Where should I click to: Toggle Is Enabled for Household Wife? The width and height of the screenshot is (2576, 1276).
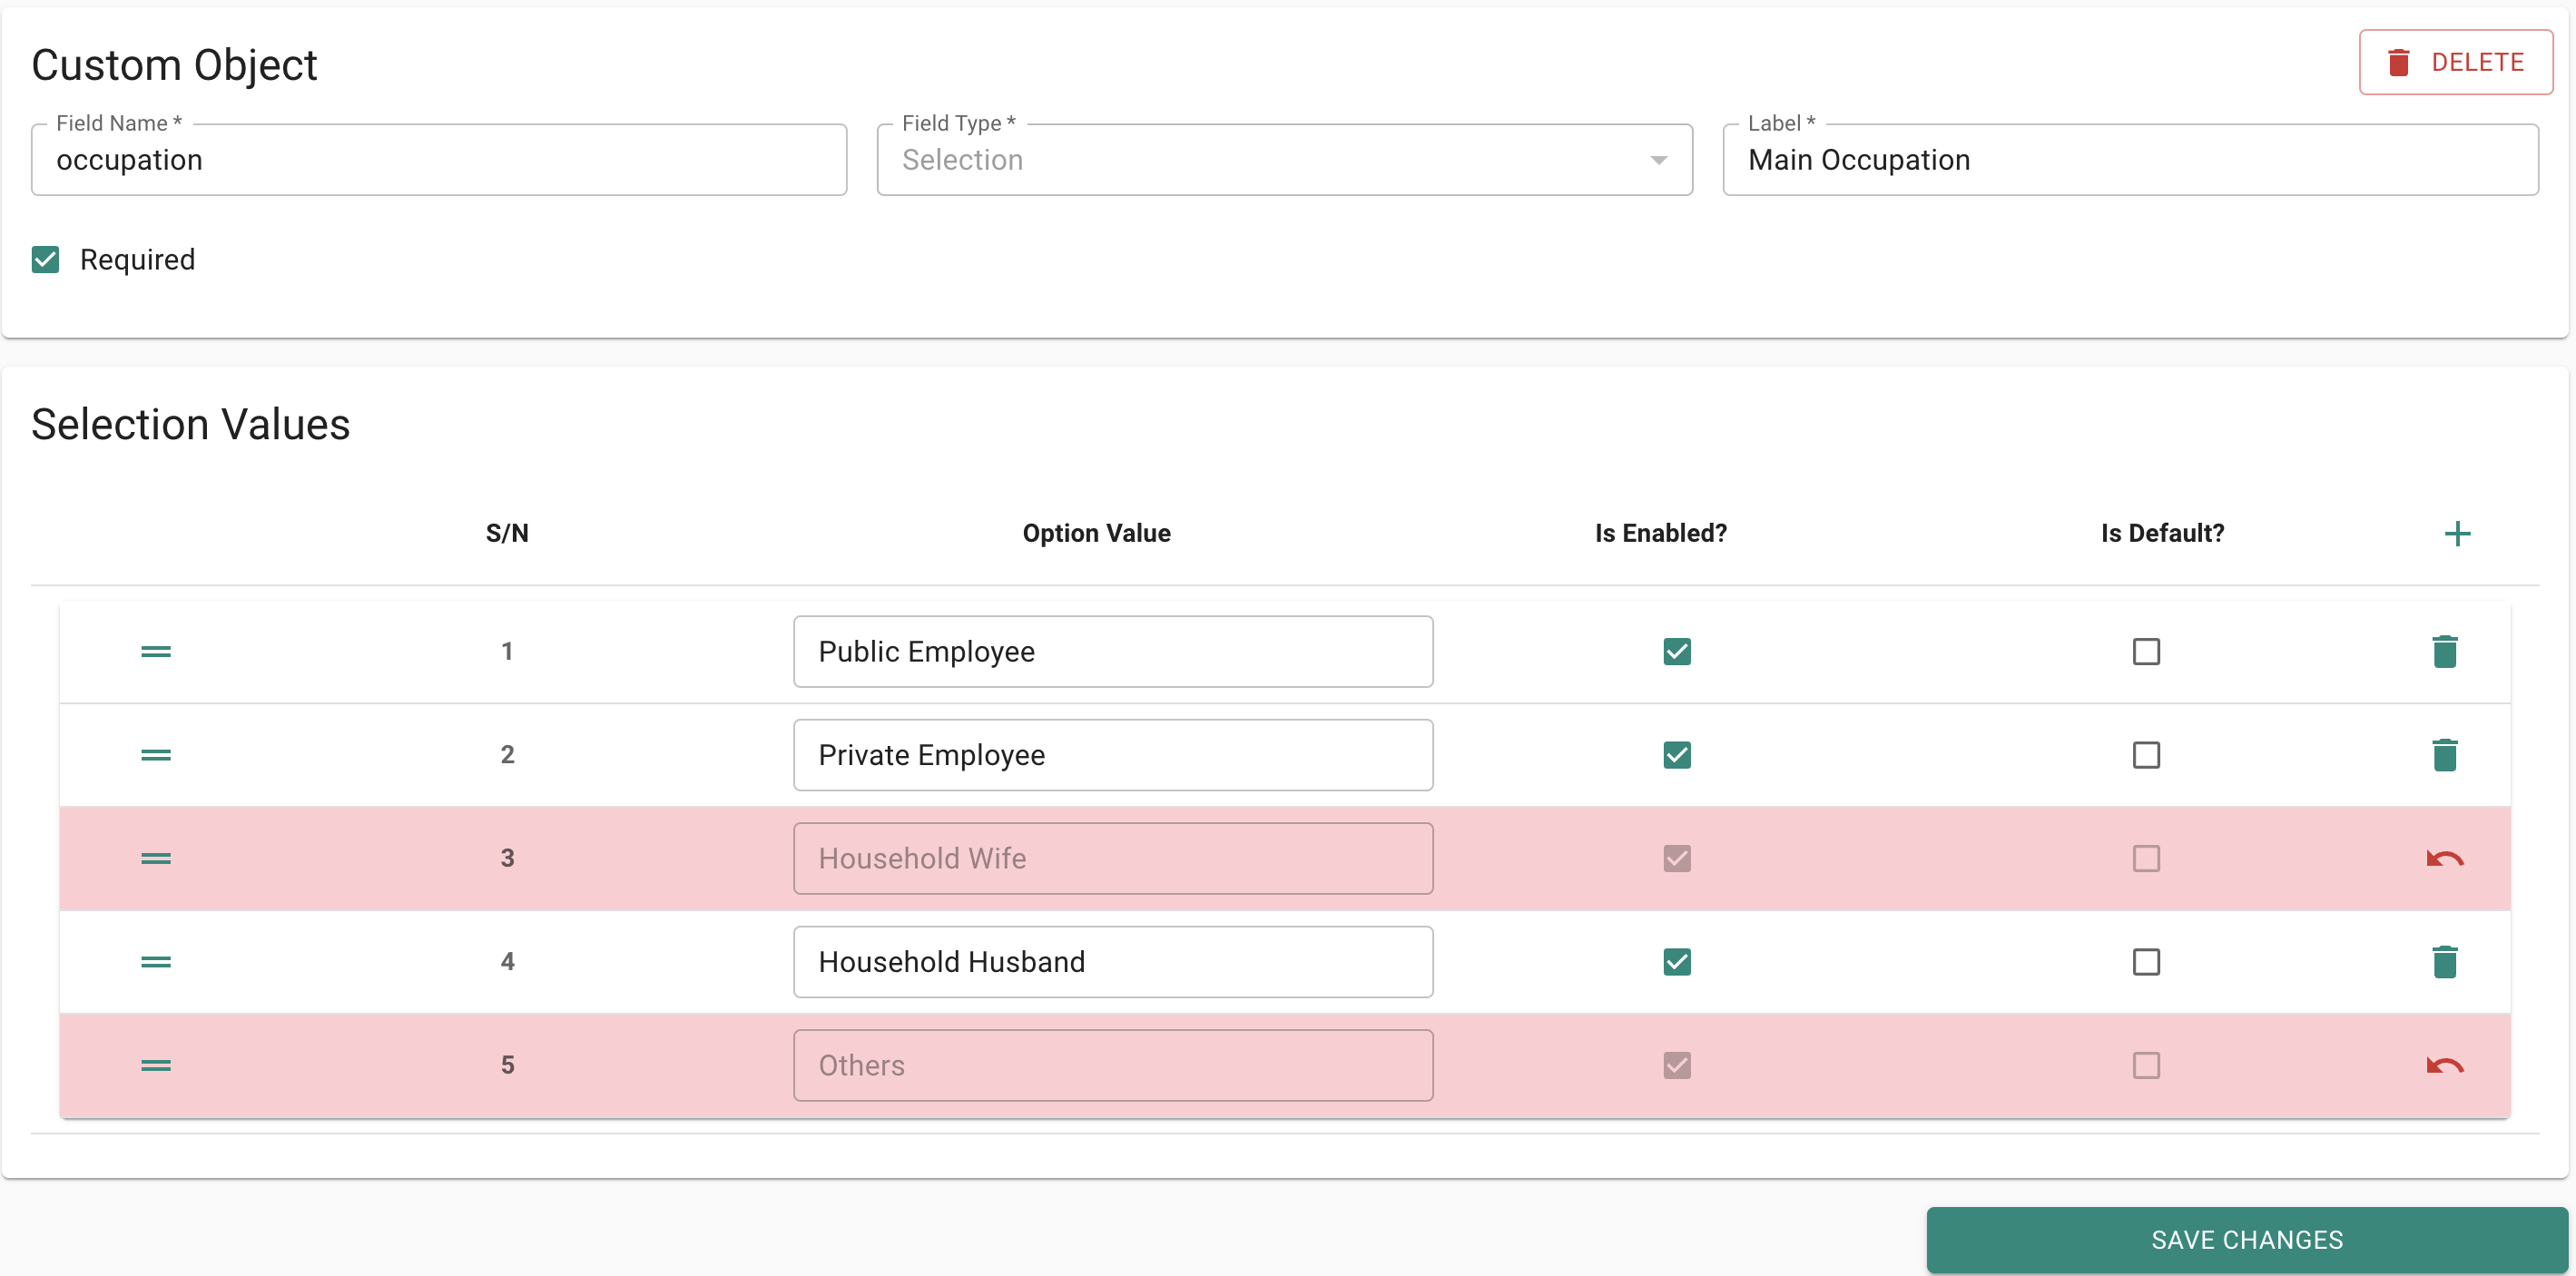coord(1677,858)
